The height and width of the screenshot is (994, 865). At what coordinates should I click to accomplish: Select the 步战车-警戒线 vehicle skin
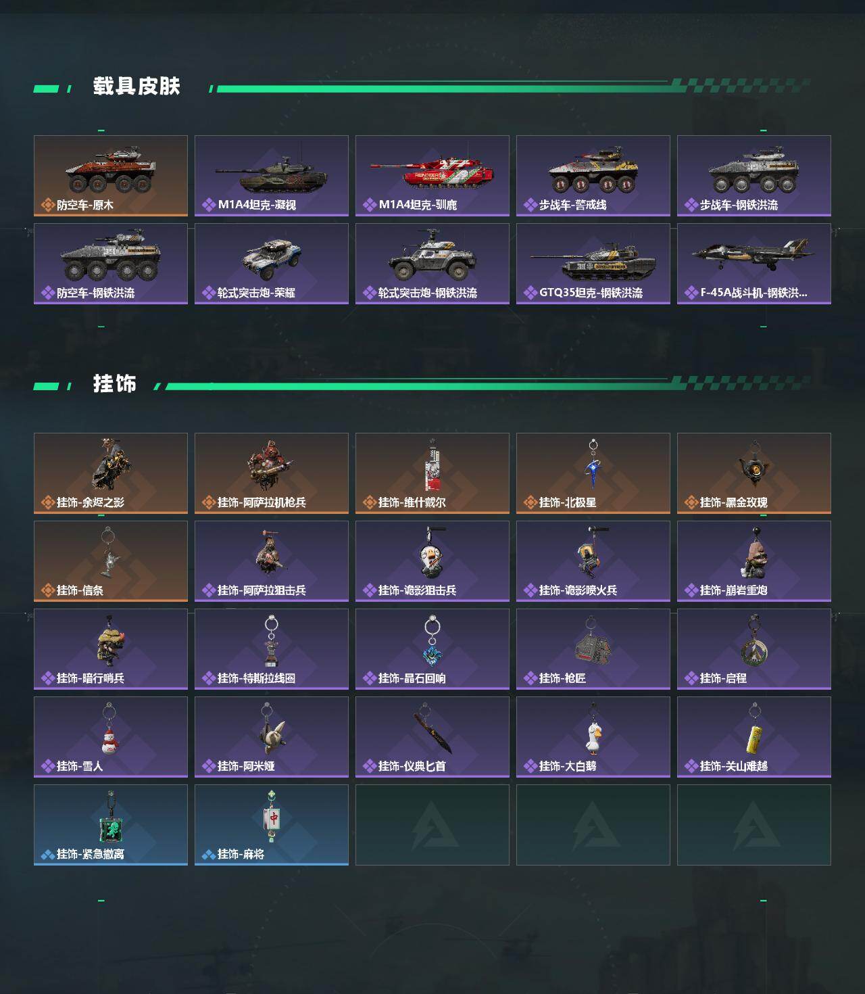pos(593,176)
